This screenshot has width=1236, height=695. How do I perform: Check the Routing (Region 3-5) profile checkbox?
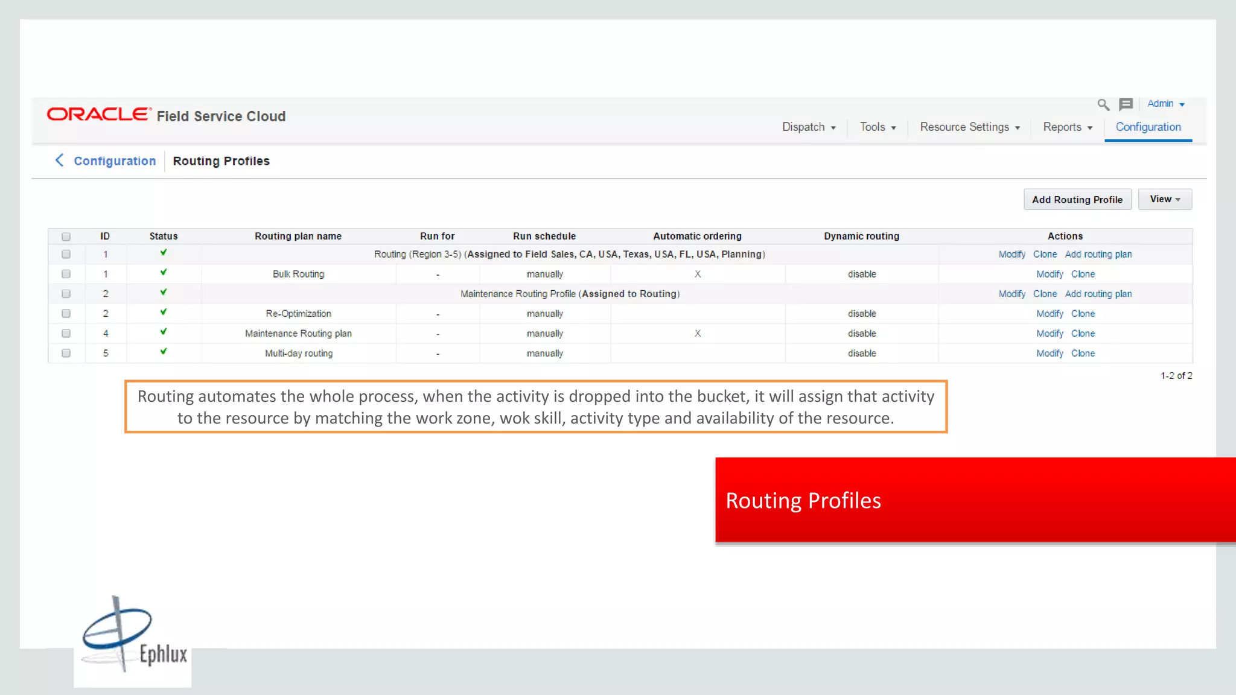pos(66,254)
